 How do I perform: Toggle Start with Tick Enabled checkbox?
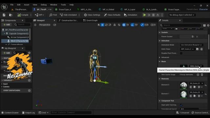click(181, 105)
